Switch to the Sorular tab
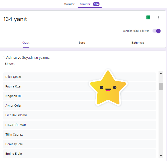Screen dimensions: 167x161 click(69, 4)
